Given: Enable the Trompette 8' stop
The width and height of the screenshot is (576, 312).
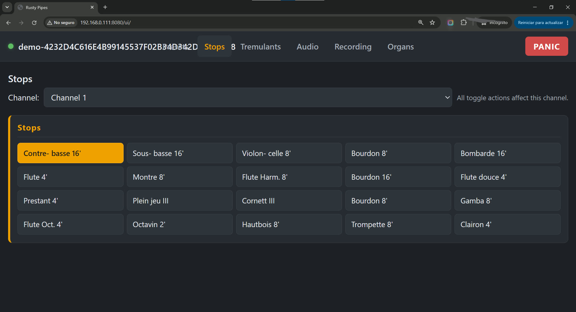Looking at the screenshot, I should tap(398, 224).
